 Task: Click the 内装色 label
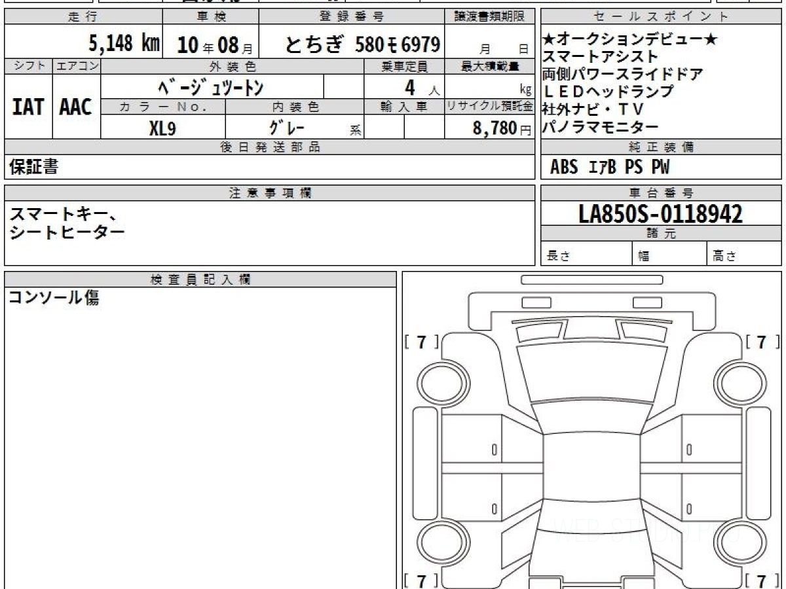click(x=295, y=107)
